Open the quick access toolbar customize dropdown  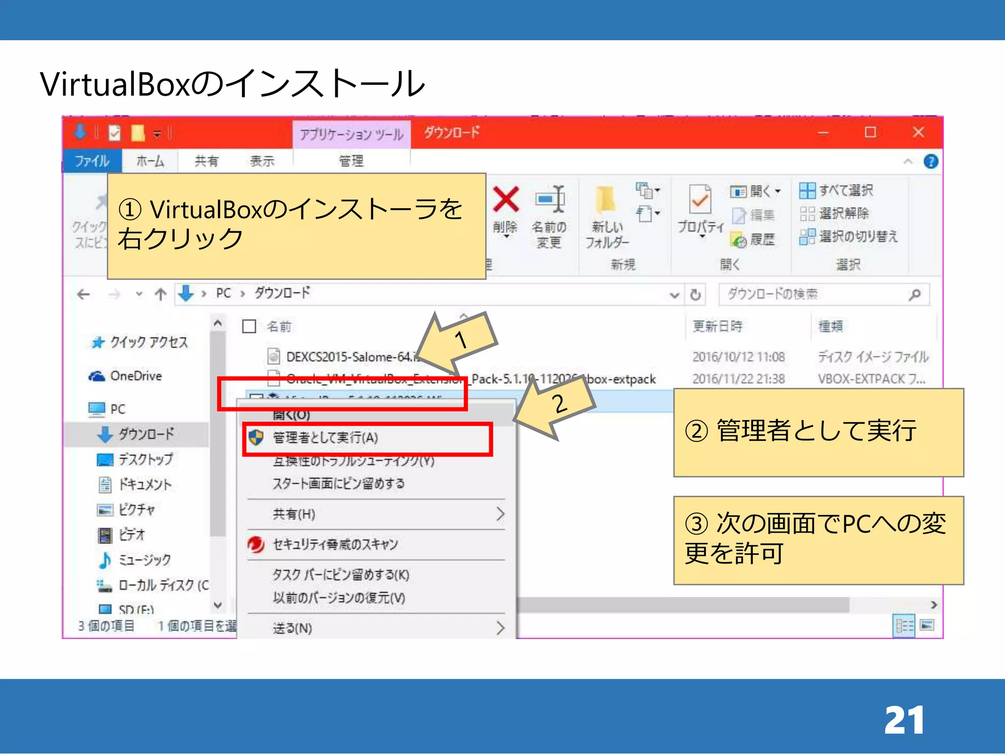click(157, 134)
